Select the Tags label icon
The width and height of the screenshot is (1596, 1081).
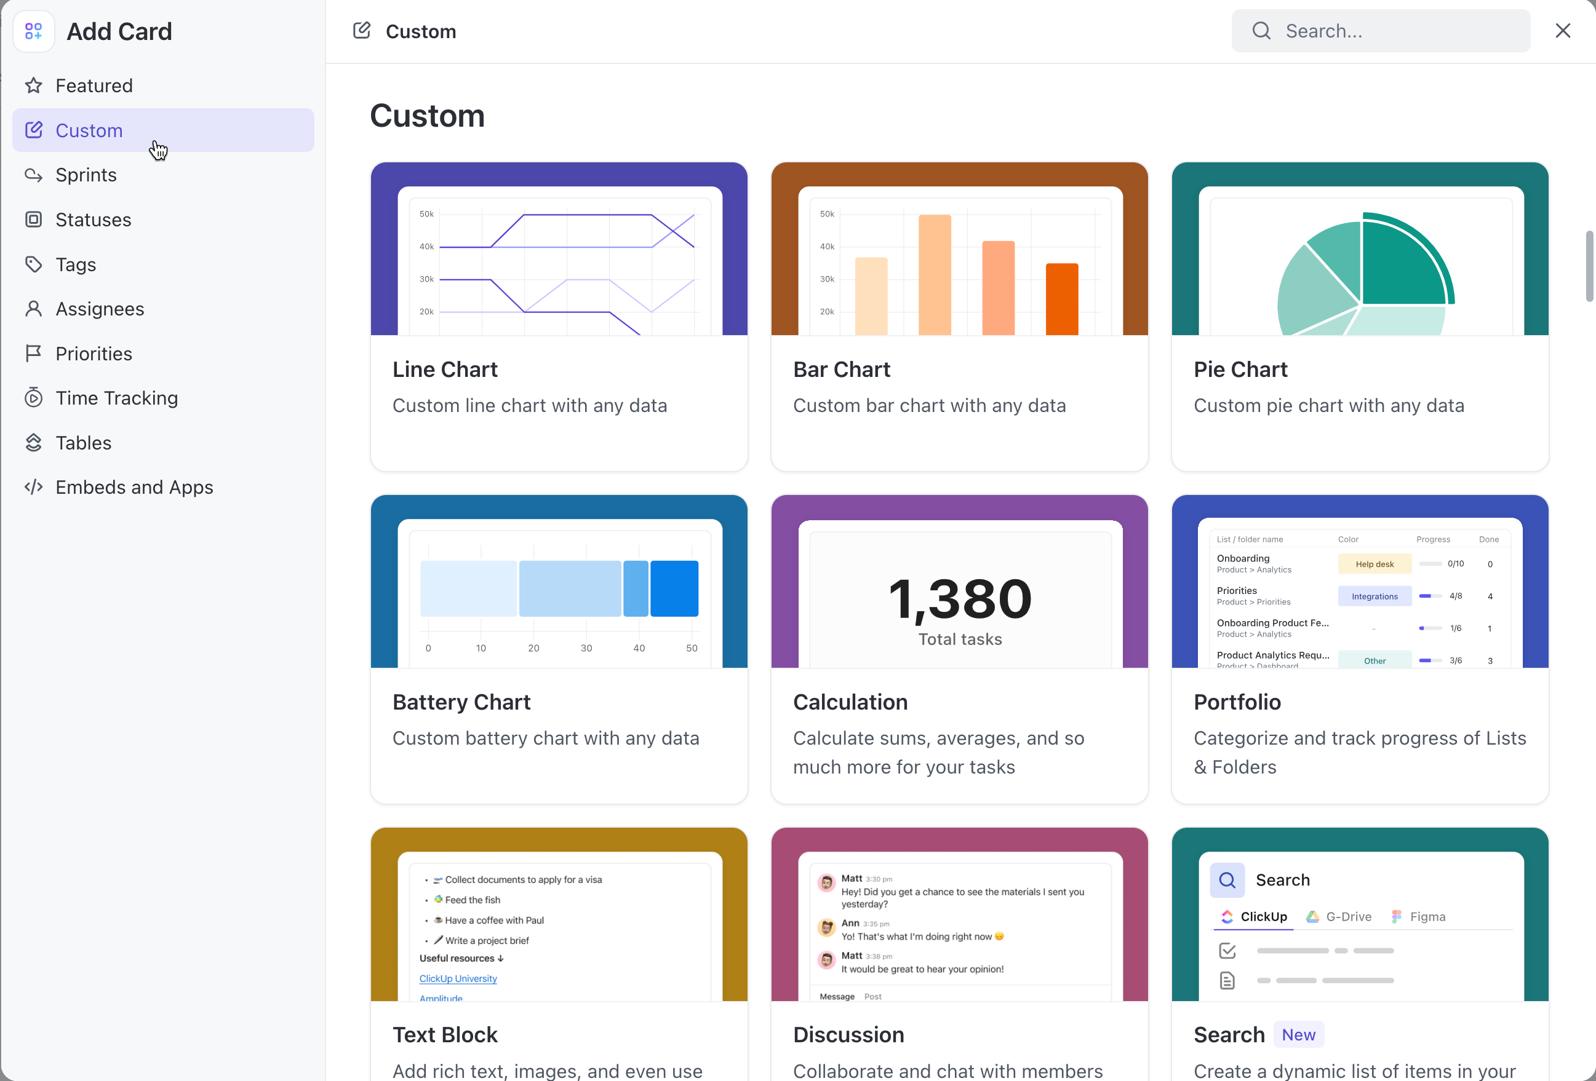(33, 264)
